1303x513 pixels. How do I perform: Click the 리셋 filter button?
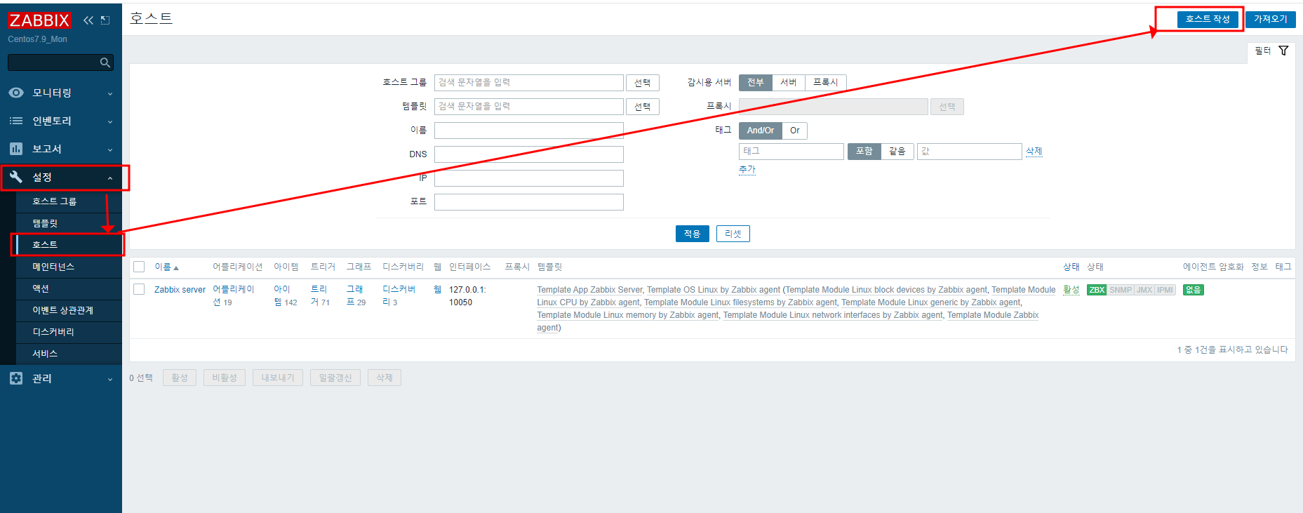733,234
